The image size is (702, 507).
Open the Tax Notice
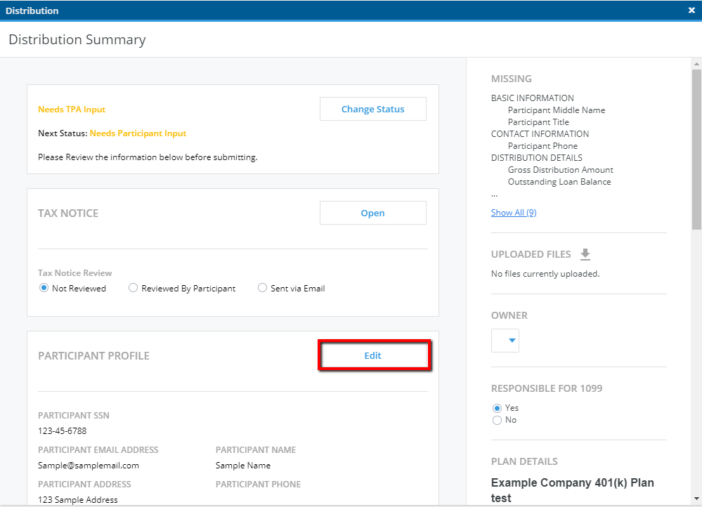click(x=373, y=213)
